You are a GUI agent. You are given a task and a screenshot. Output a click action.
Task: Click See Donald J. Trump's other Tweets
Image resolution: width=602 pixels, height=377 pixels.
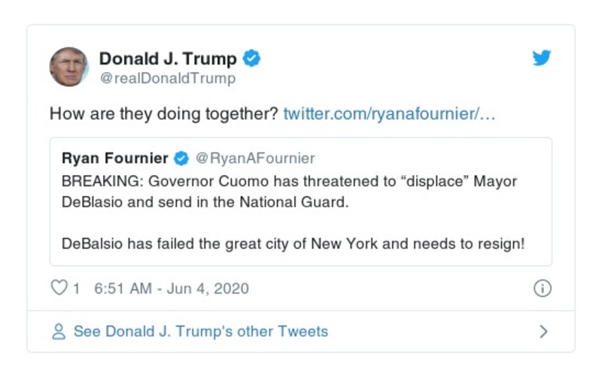(x=200, y=331)
